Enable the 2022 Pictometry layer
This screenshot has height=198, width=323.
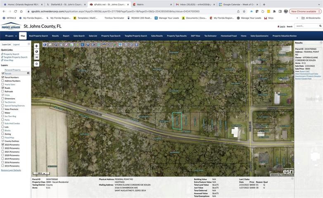click(x=2, y=148)
